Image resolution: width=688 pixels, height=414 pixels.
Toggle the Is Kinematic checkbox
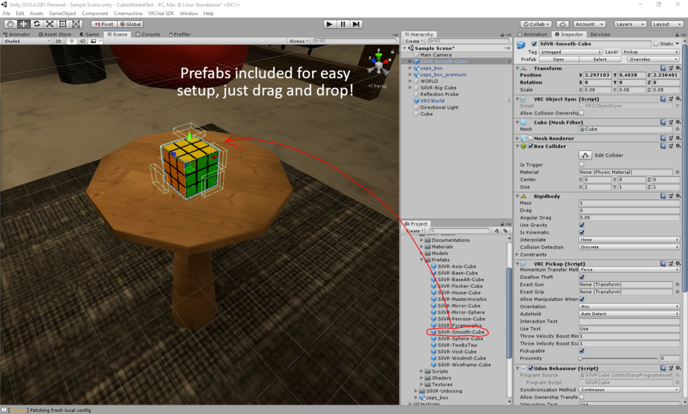[582, 232]
